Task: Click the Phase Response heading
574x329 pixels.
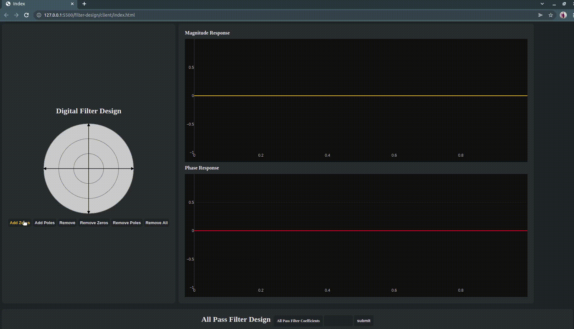Action: pyautogui.click(x=202, y=168)
